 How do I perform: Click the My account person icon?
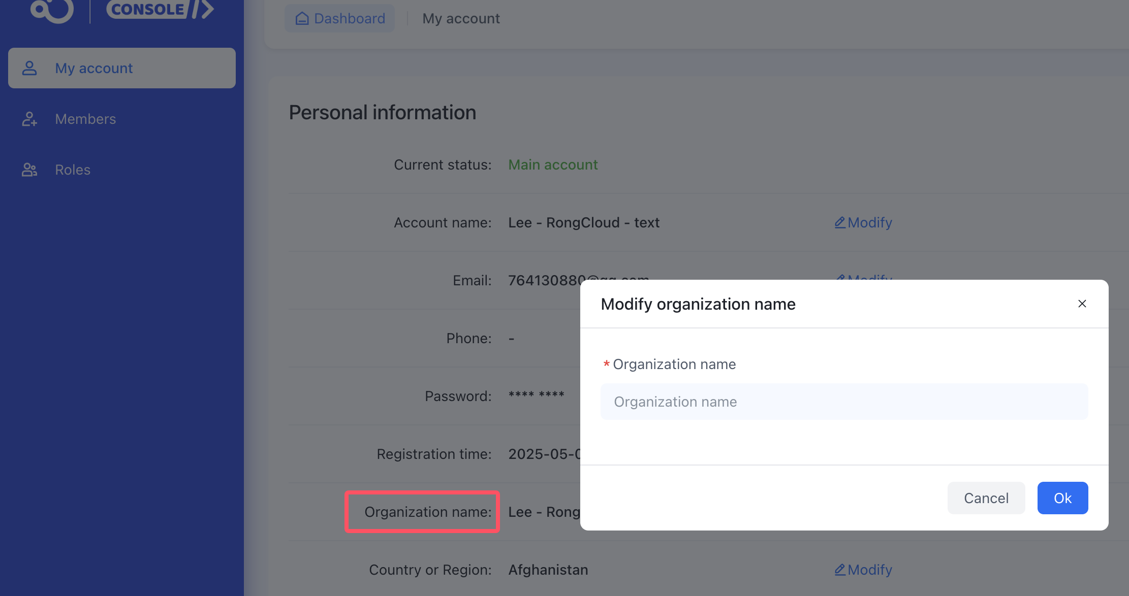pos(29,68)
